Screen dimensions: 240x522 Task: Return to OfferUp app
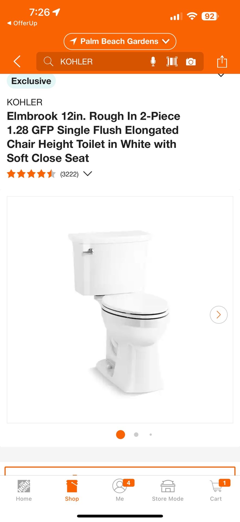click(22, 23)
